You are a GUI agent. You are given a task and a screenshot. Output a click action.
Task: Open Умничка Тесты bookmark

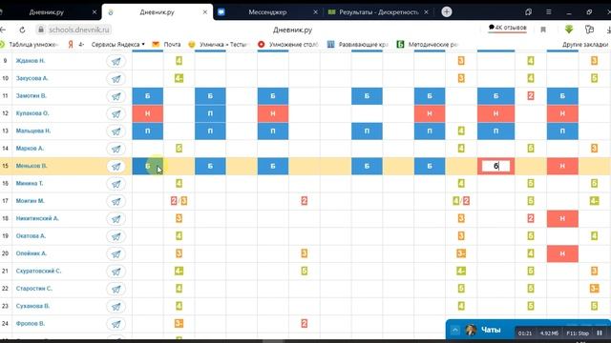coord(219,45)
